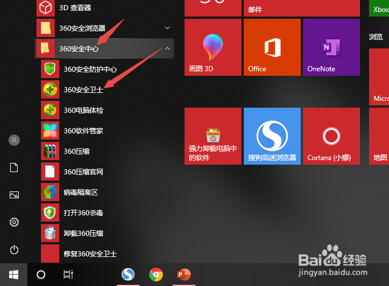This screenshot has height=286, width=389.
Task: Click the 卸载360压缩 trash icon
Action: coord(50,233)
